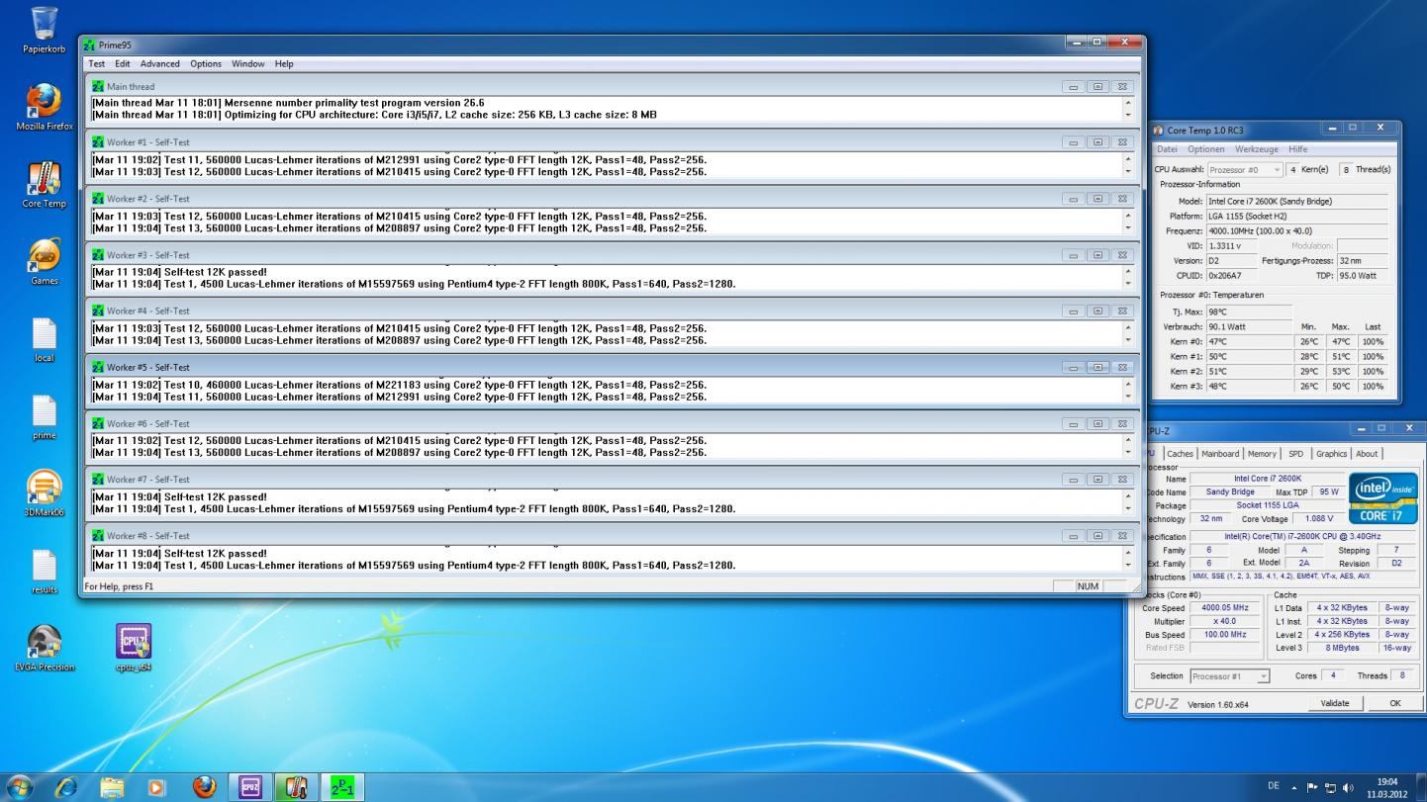Switch to Prime95 taskbar button
Viewport: 1427px width, 802px height.
coord(342,787)
